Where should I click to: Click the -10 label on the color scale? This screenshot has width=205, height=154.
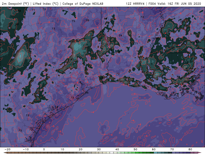pyautogui.click(x=26, y=149)
